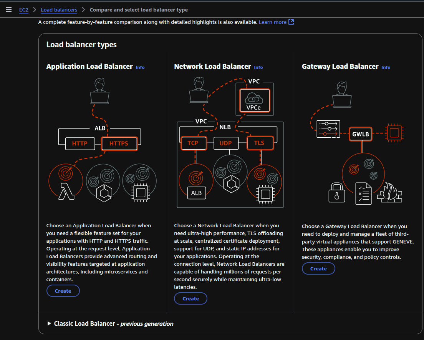Click the 'Choose a Gateway Load Balancer' description
Image resolution: width=424 pixels, height=340 pixels.
358,242
